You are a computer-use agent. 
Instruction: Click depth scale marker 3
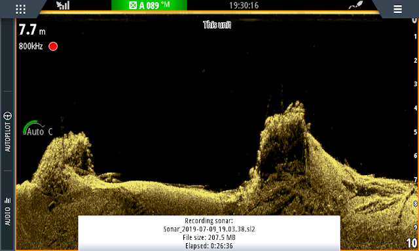[415, 84]
